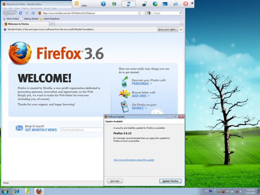
Task: Open the Tools menu
Action: [x=47, y=8]
